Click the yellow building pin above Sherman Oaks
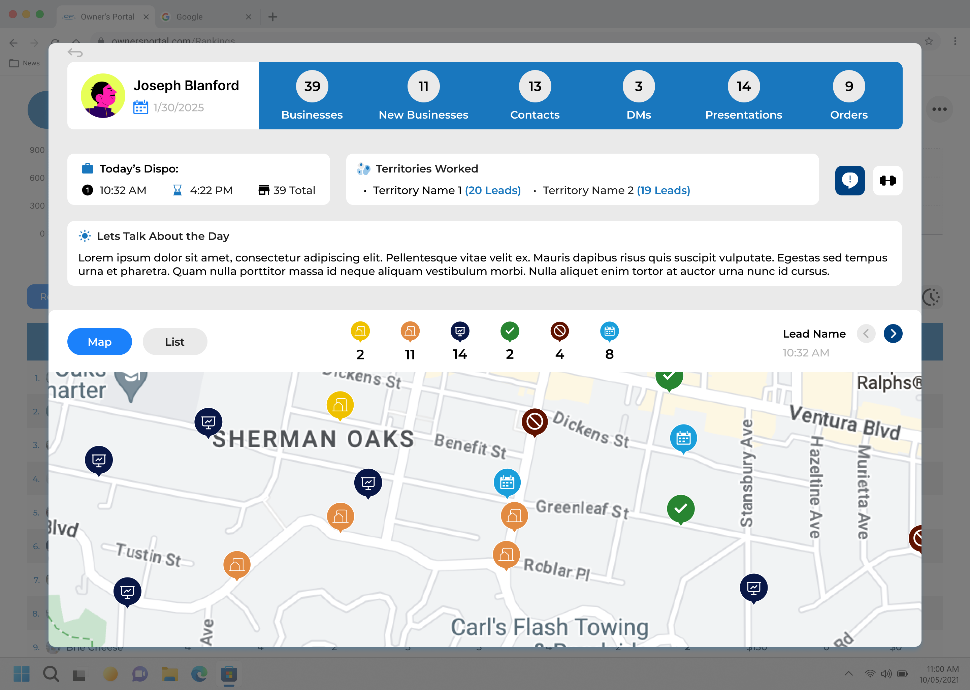Image resolution: width=970 pixels, height=690 pixels. click(340, 405)
